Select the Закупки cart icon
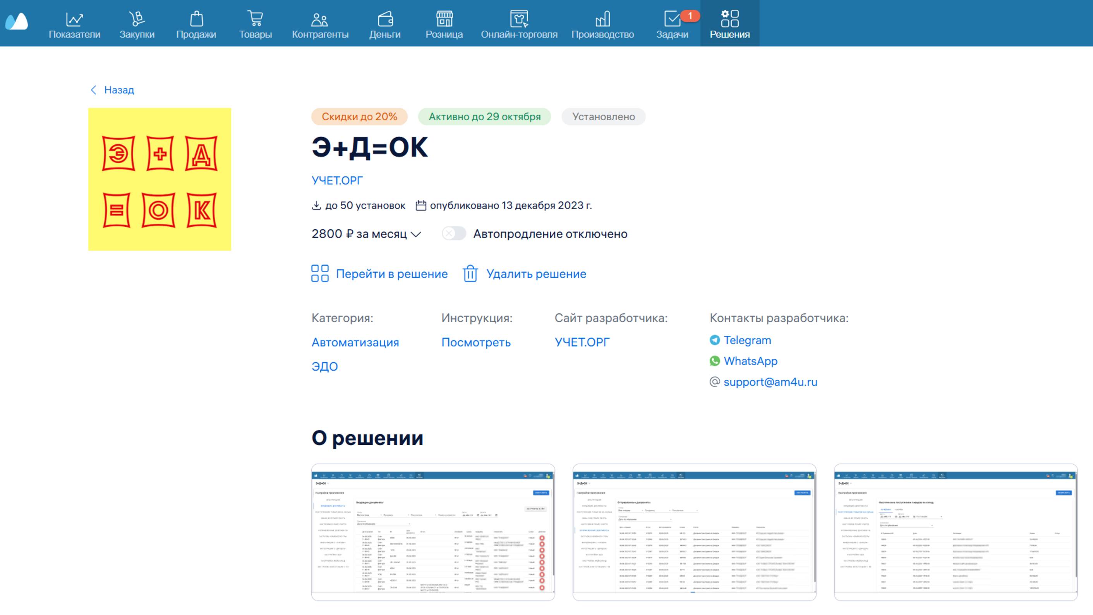This screenshot has height=615, width=1093. point(137,18)
